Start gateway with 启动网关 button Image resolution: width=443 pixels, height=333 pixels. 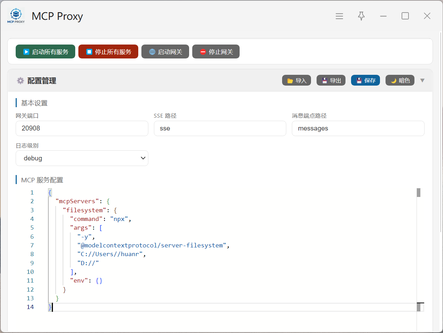[165, 52]
